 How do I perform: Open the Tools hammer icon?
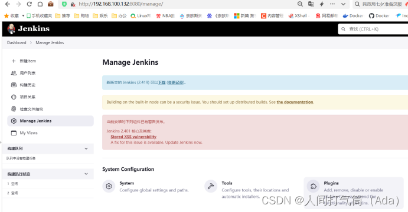[x=211, y=186]
